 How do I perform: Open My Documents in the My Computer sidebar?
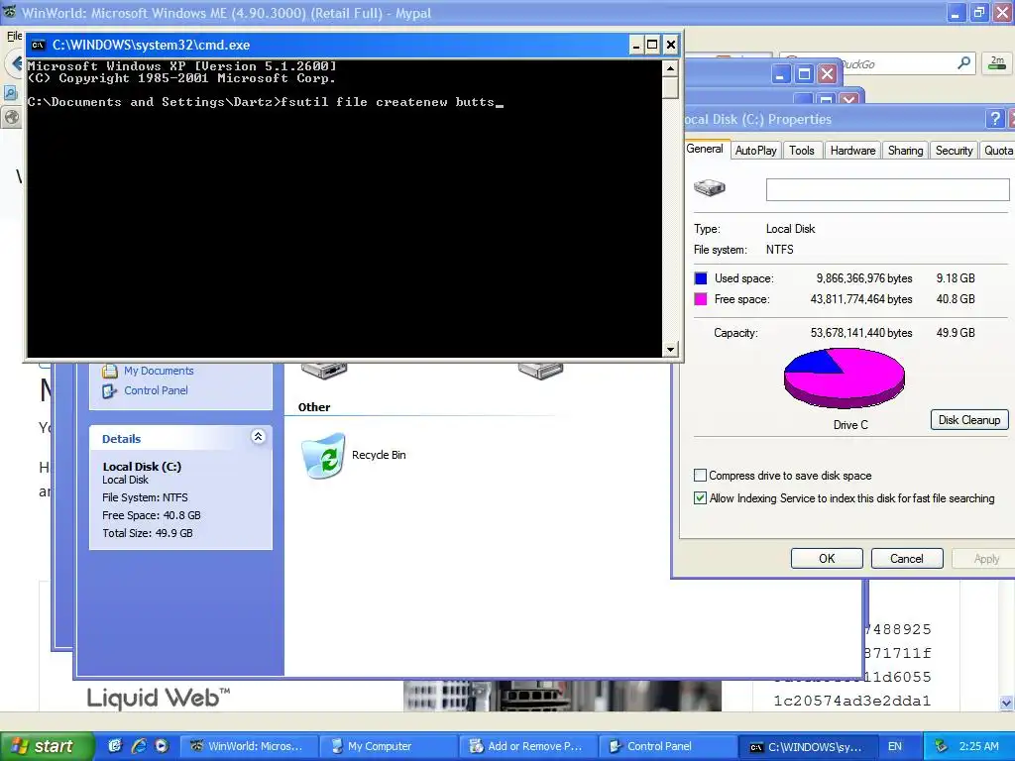[x=159, y=371]
